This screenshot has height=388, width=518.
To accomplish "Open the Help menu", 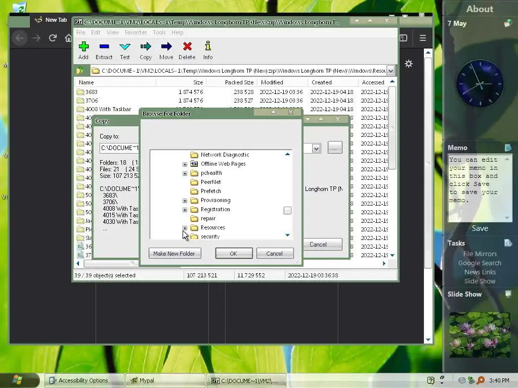I will (x=178, y=32).
